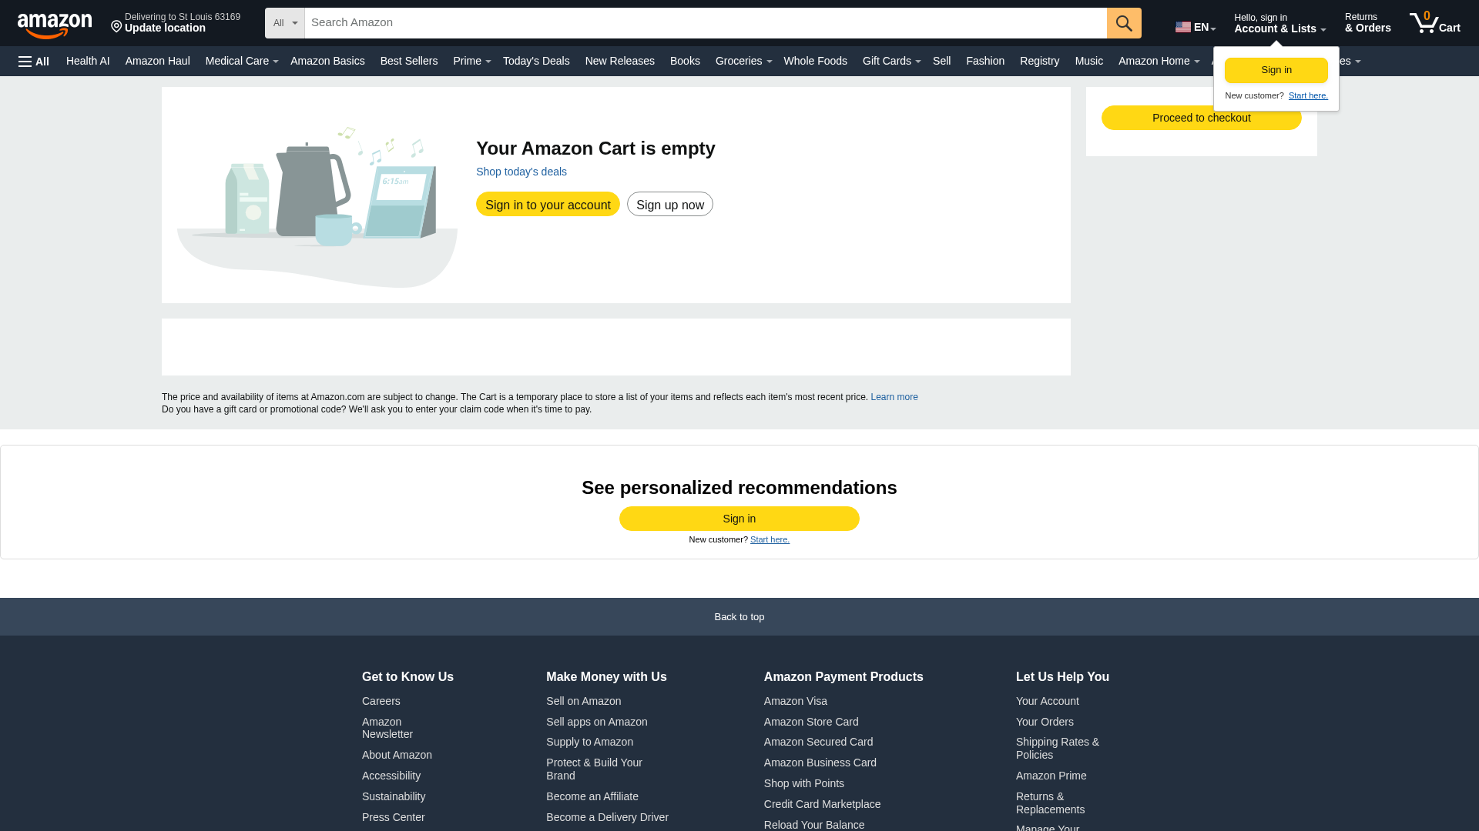
Task: Click Start here in account flyout
Action: click(1308, 95)
